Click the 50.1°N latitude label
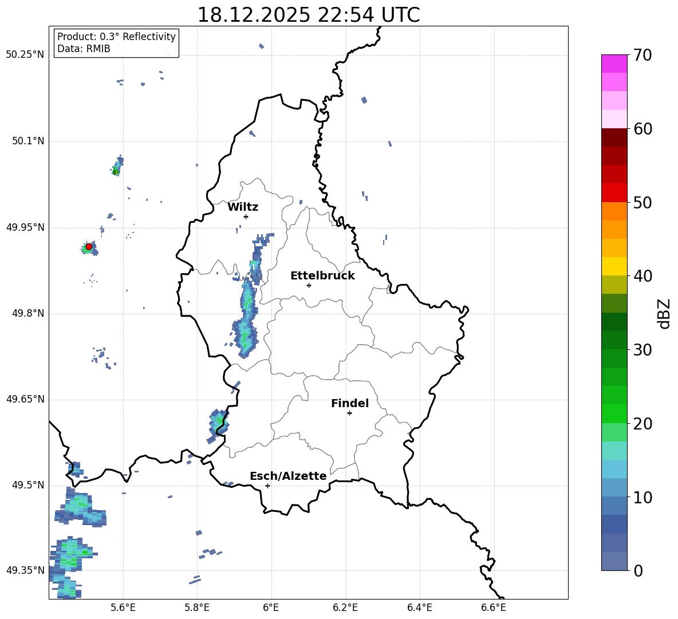The height and width of the screenshot is (619, 678). click(28, 141)
